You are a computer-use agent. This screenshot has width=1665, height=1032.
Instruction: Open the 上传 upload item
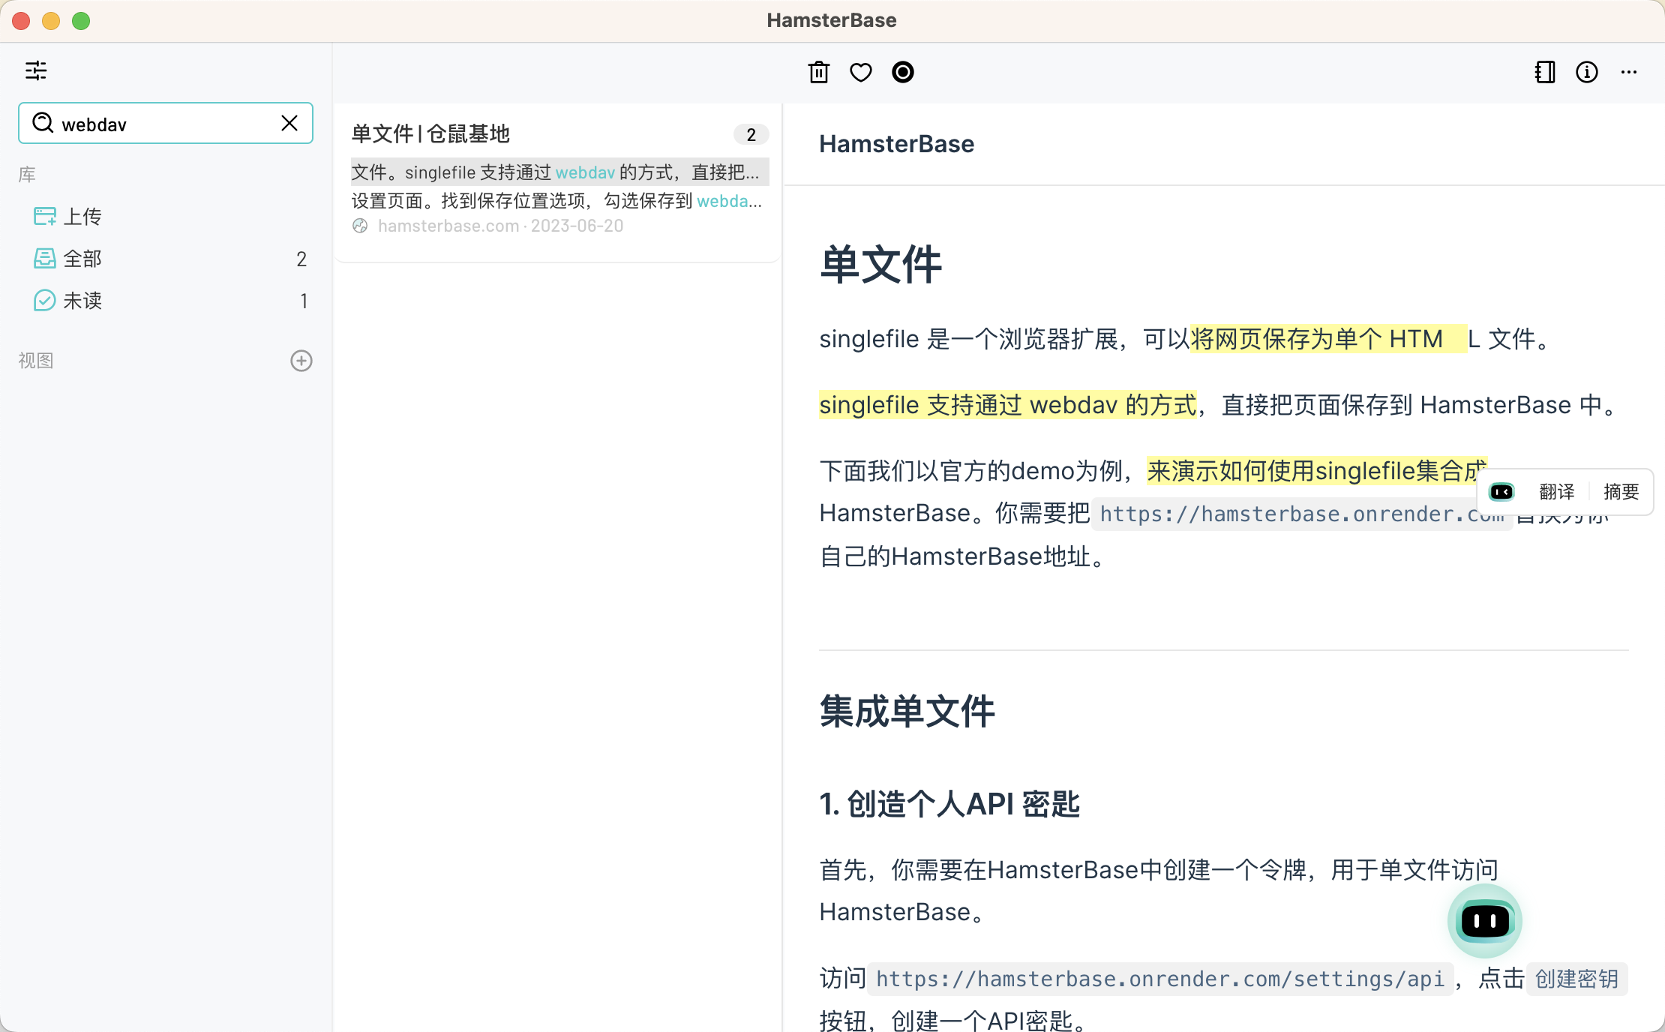[x=82, y=217]
